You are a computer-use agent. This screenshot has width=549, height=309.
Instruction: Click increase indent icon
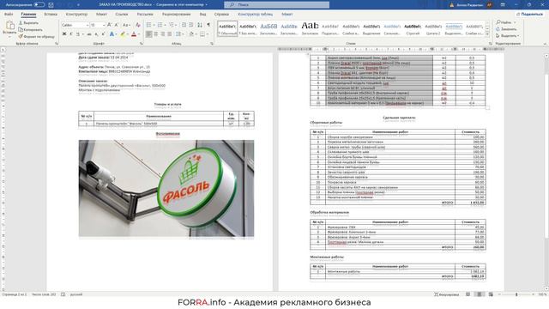tap(191, 25)
